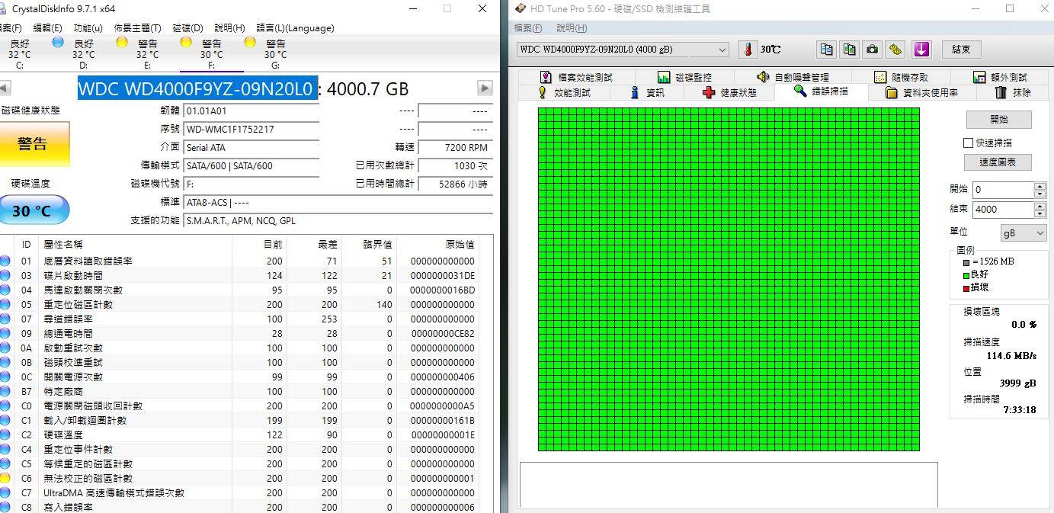Click the status icon of row C2 硬碟溫度
The image size is (1054, 513).
[x=5, y=434]
